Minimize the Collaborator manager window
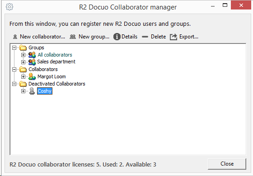 click(213, 6)
